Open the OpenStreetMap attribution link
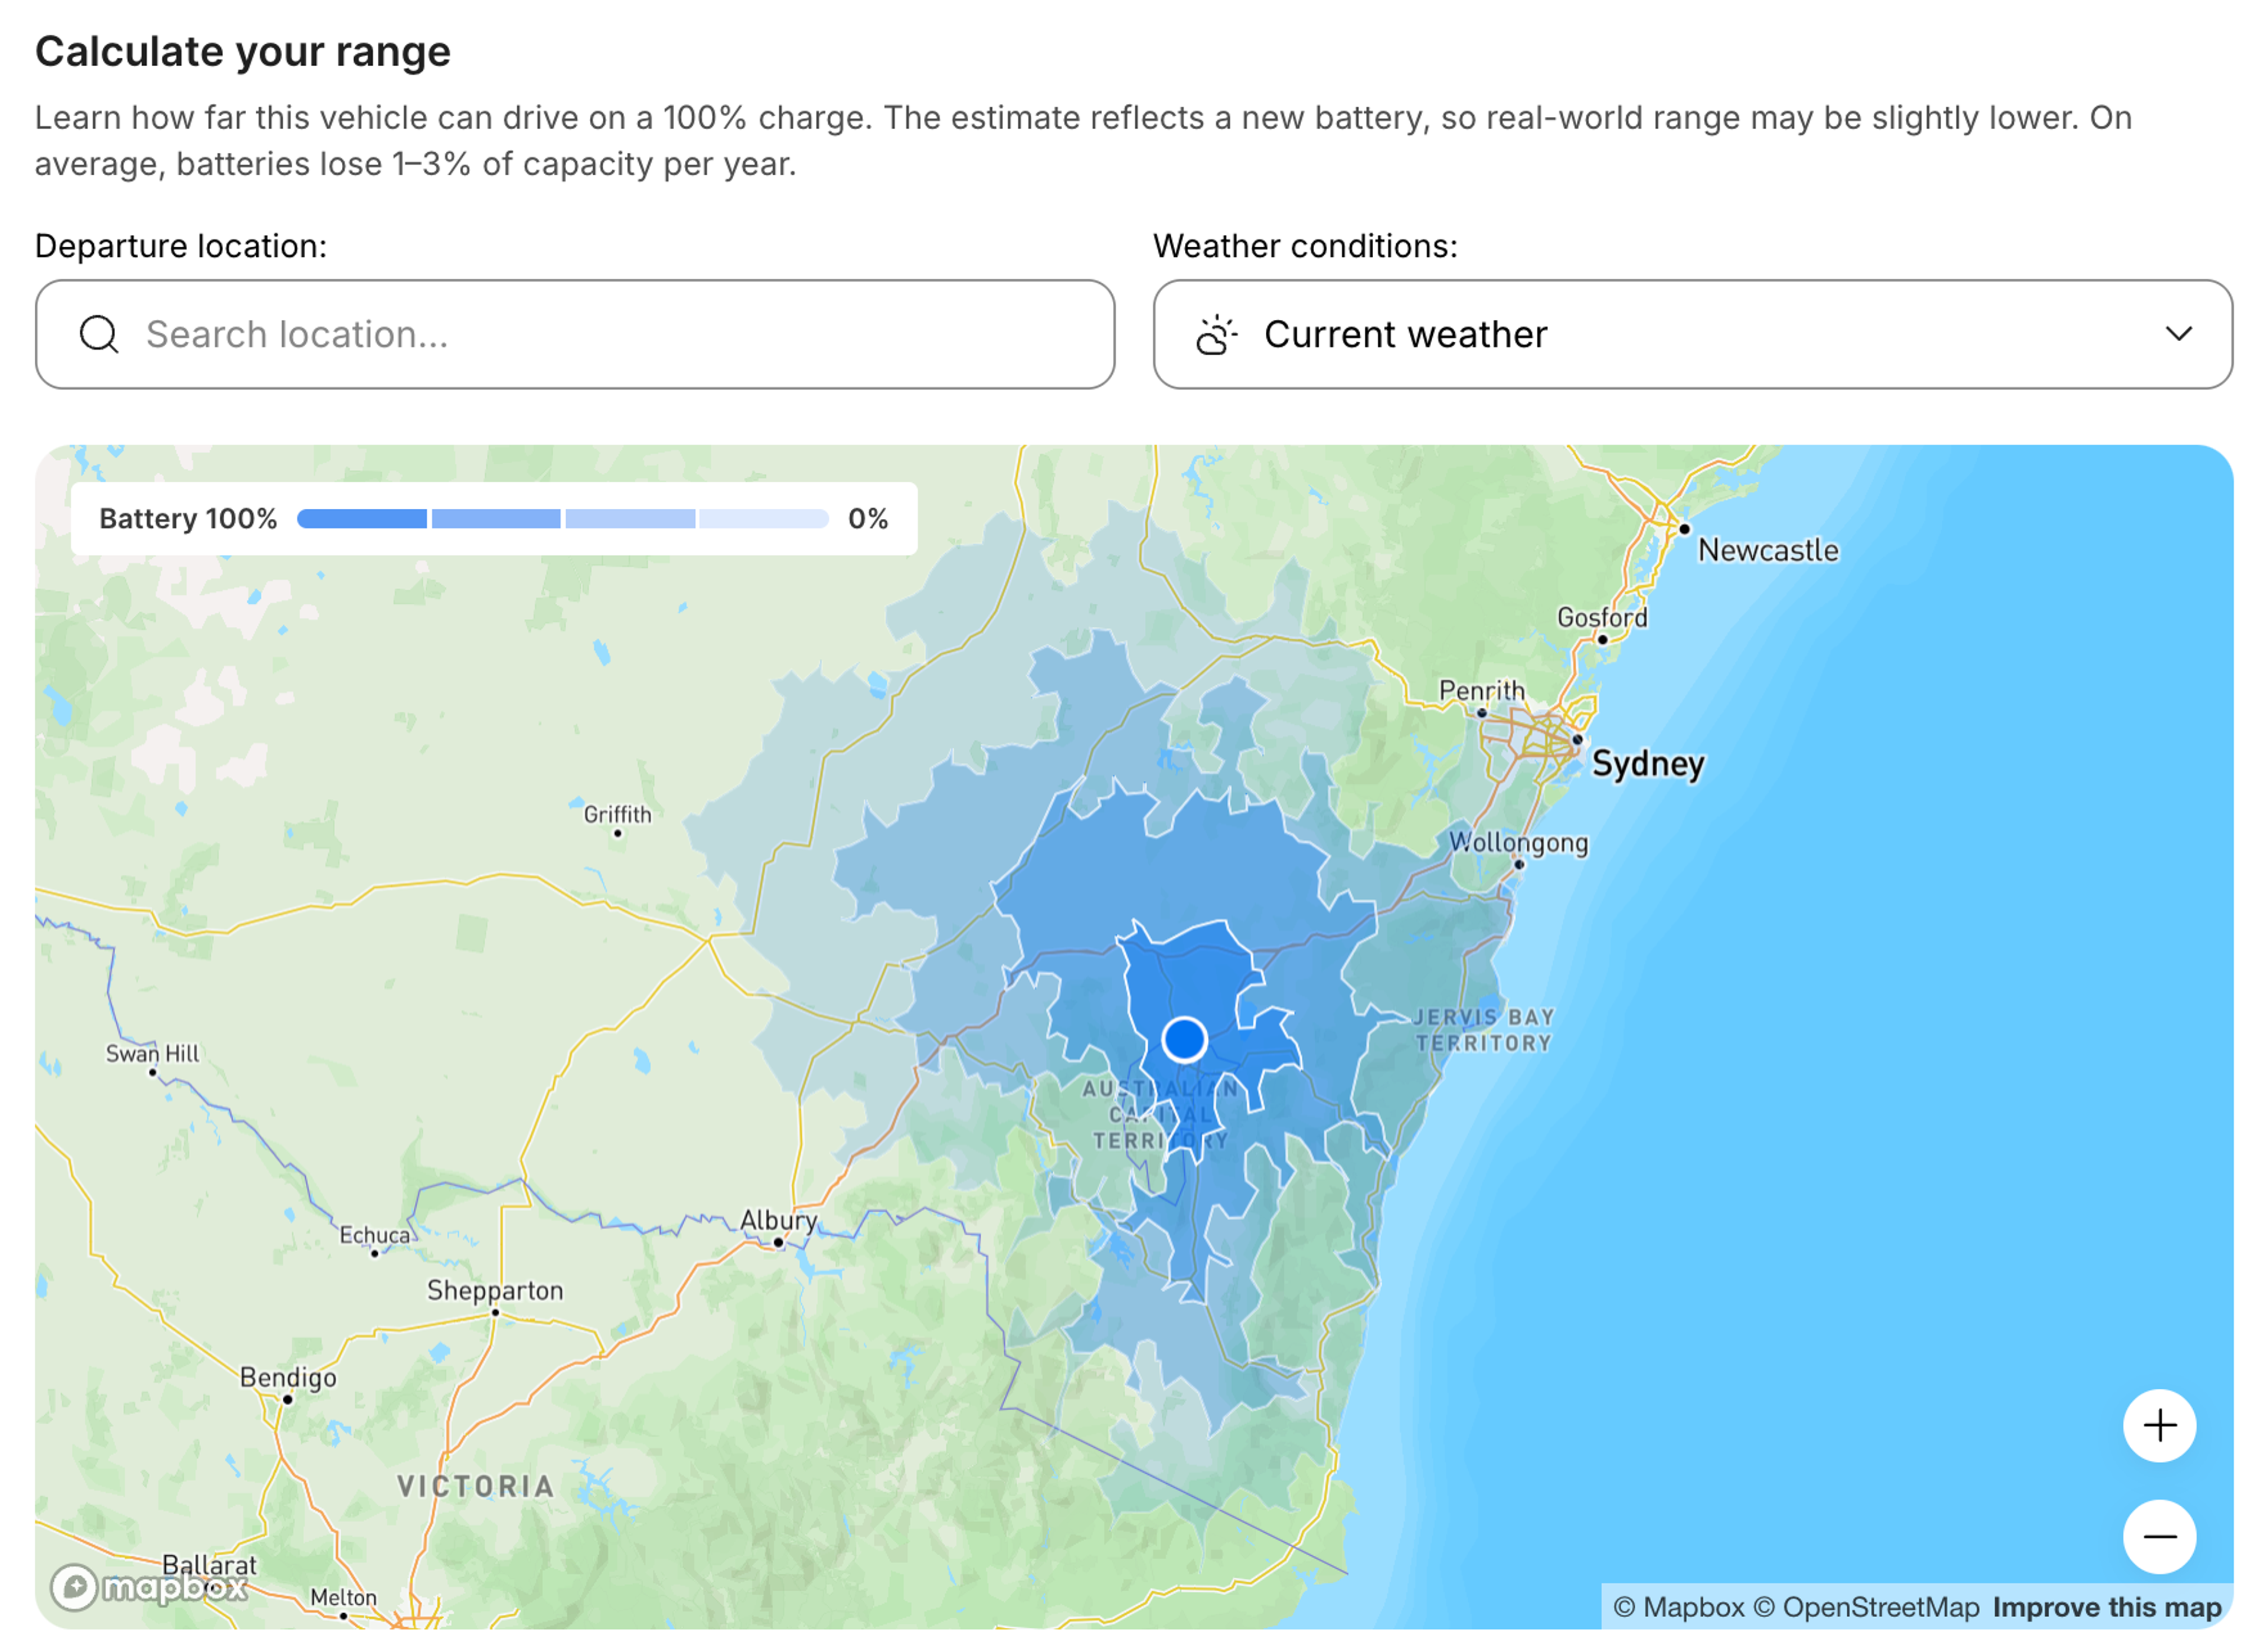Image resolution: width=2267 pixels, height=1652 pixels. coord(1866,1608)
